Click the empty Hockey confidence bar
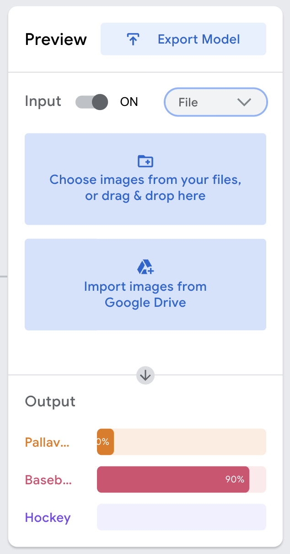The image size is (290, 554). 181,517
